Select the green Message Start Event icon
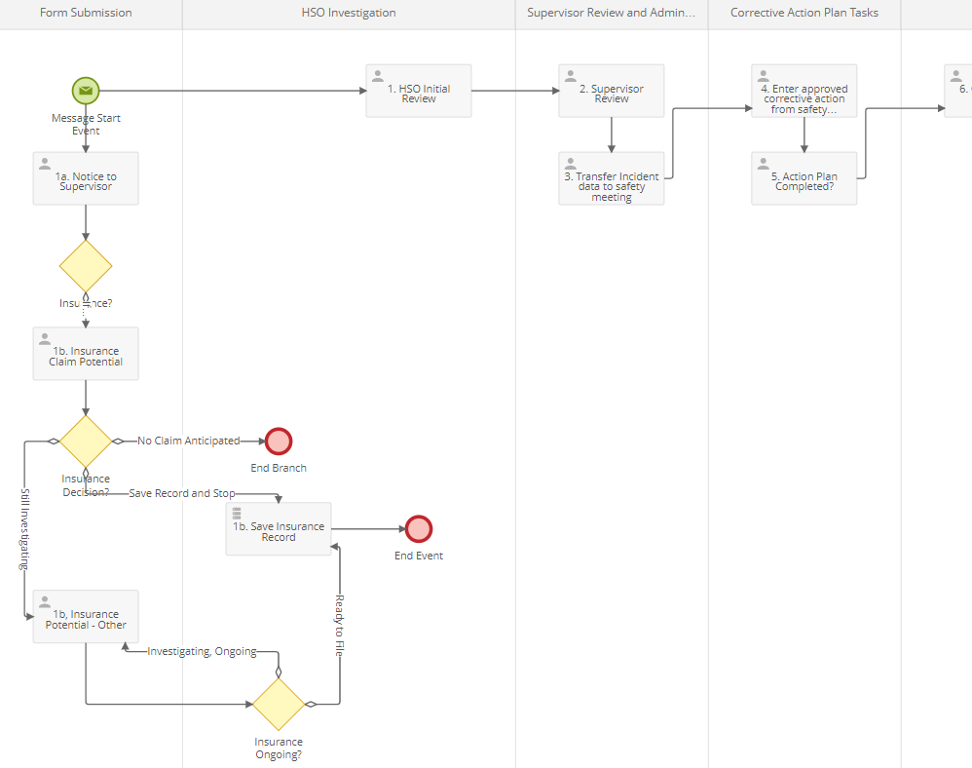972x768 pixels. [x=86, y=91]
